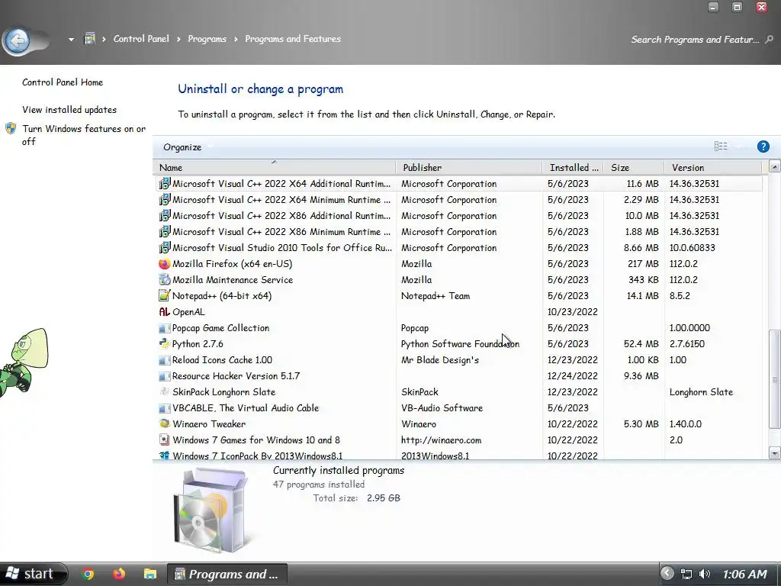This screenshot has width=781, height=586.
Task: Open Turn Windows features on or off
Action: click(84, 135)
